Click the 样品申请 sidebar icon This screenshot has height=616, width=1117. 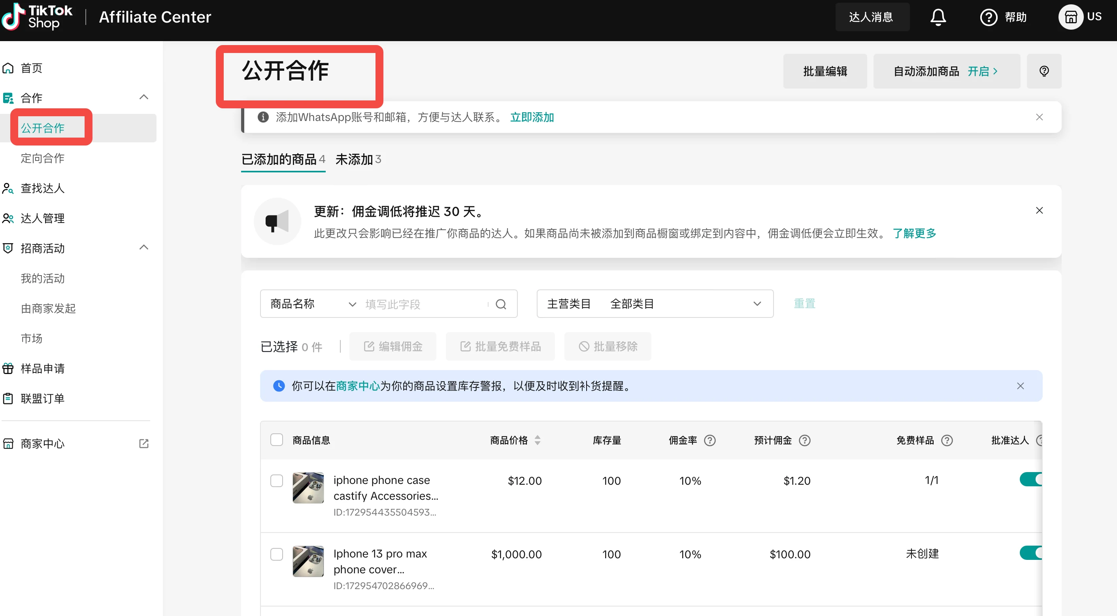point(8,368)
